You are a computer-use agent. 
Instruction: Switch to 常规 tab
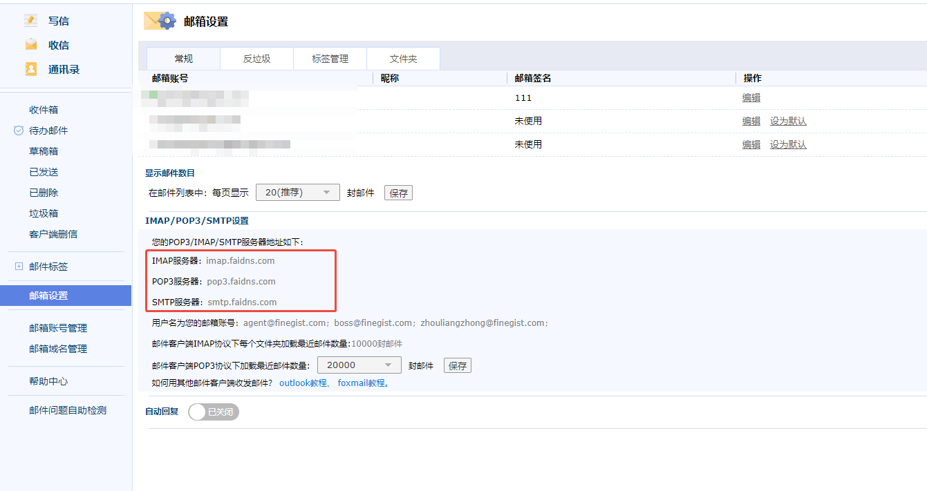(x=184, y=59)
